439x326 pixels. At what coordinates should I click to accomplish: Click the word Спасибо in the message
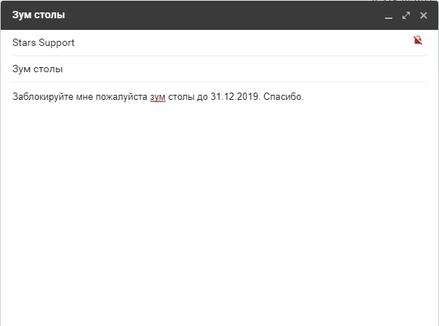(284, 96)
